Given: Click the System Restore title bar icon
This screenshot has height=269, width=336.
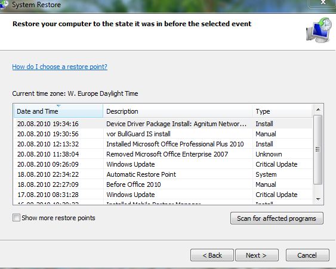Looking at the screenshot, I should click(x=4, y=5).
